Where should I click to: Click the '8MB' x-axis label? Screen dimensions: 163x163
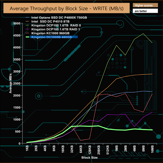pos(143,148)
